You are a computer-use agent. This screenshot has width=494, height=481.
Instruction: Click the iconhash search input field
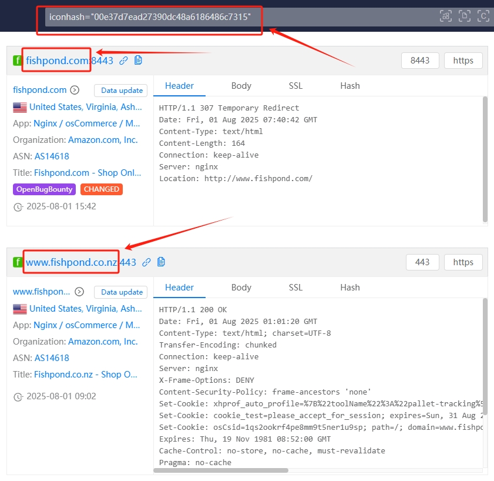click(x=235, y=16)
